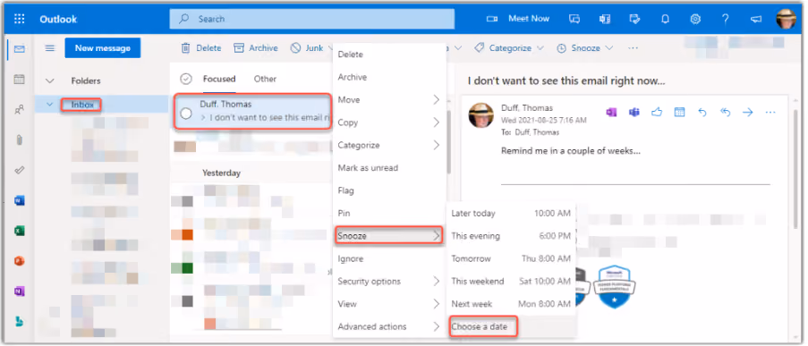Image resolution: width=808 pixels, height=346 pixels.
Task: Select the Duff, Thomas message circle
Action: point(186,114)
